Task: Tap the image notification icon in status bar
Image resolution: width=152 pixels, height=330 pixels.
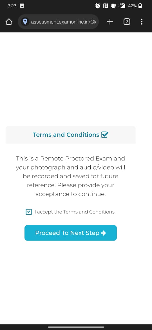Action: 22,6
